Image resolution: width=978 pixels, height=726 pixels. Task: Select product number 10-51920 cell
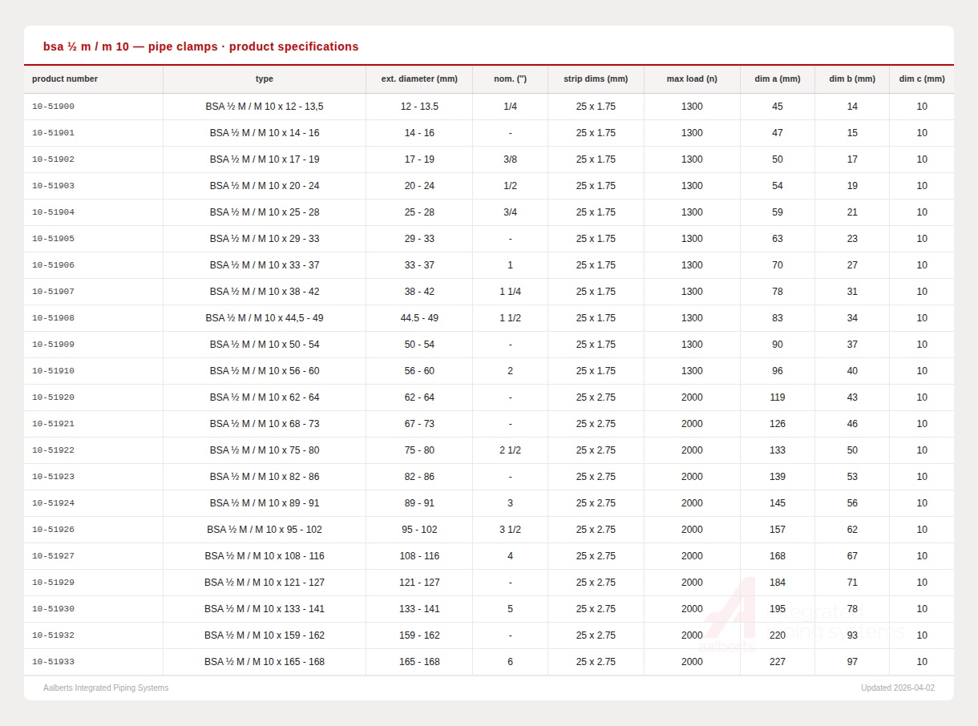pos(53,397)
